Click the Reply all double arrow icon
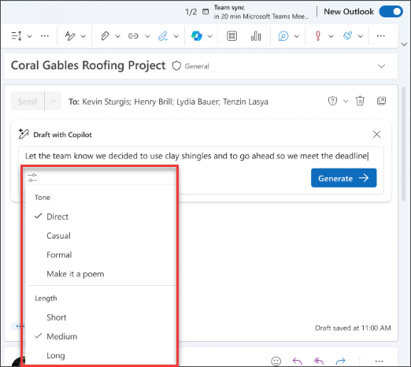 pyautogui.click(x=319, y=361)
